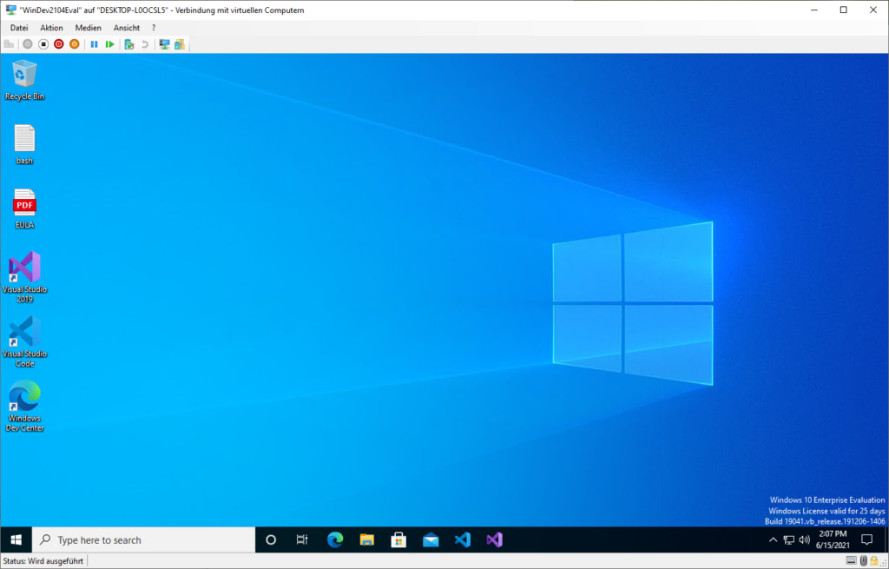Click the 'Type here to search' box
The height and width of the screenshot is (569, 889).
(143, 539)
